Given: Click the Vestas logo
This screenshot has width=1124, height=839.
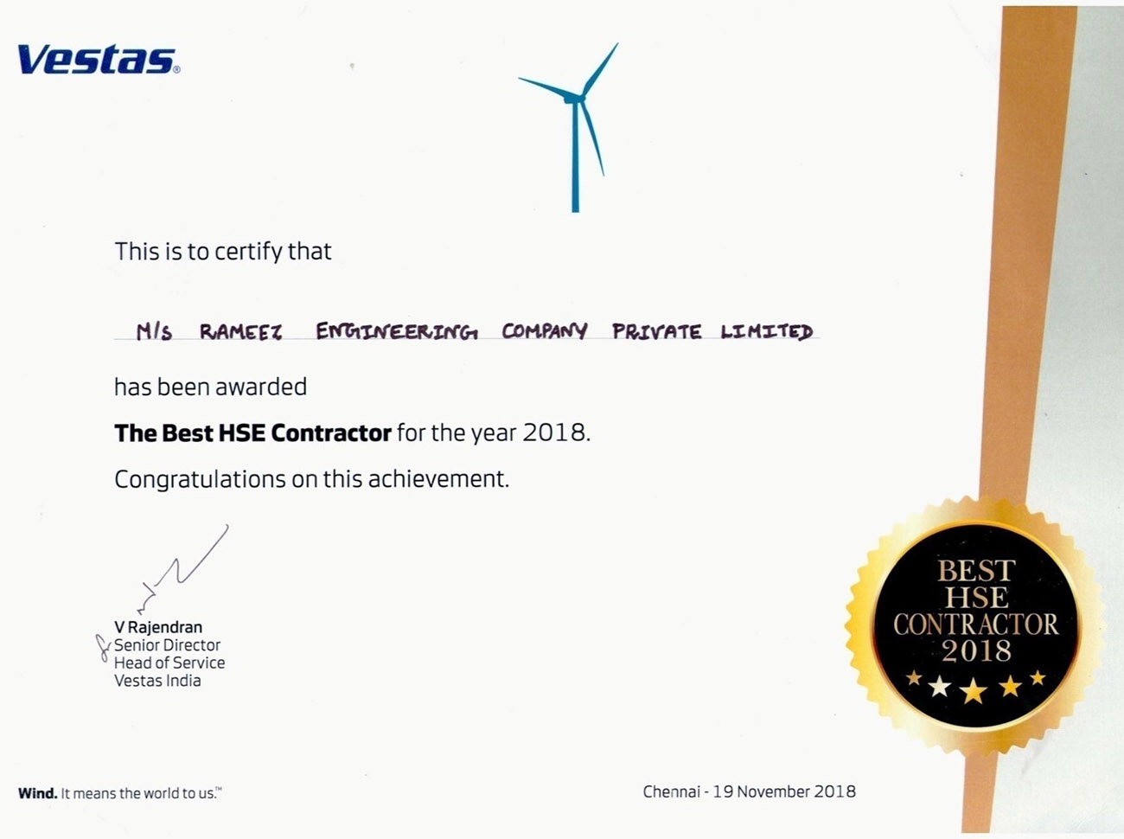Looking at the screenshot, I should pos(98,59).
